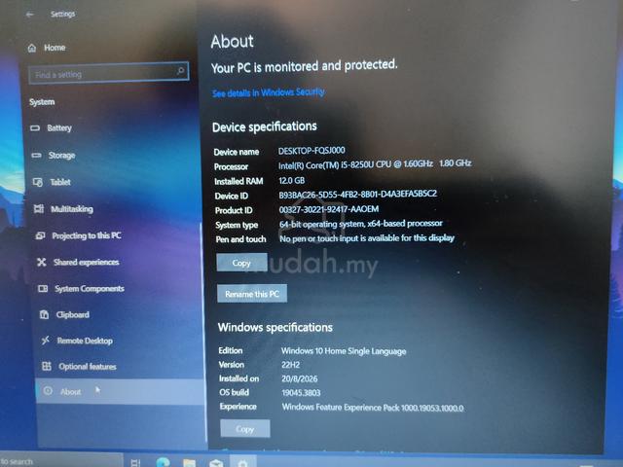
Task: Click the Clipboard icon in sidebar
Action: (44, 315)
